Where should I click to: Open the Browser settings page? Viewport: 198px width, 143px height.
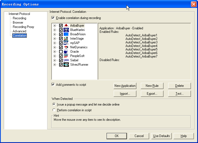[18, 23]
